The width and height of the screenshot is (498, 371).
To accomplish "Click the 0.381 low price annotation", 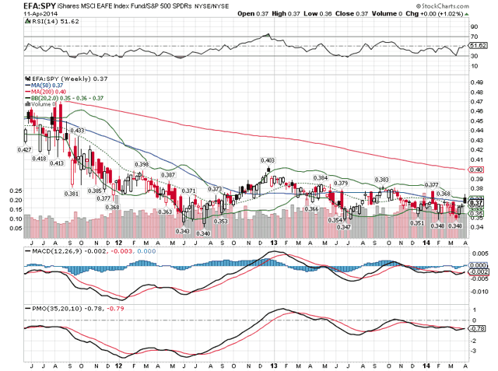I will tap(72, 194).
